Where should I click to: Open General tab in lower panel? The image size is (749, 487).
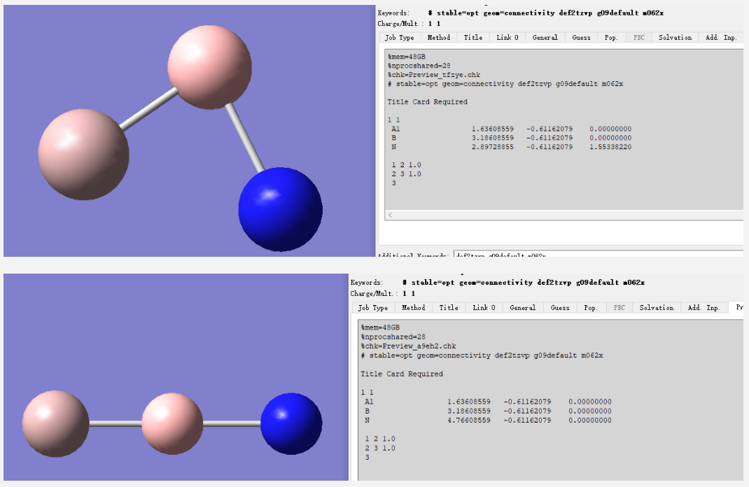pos(522,308)
